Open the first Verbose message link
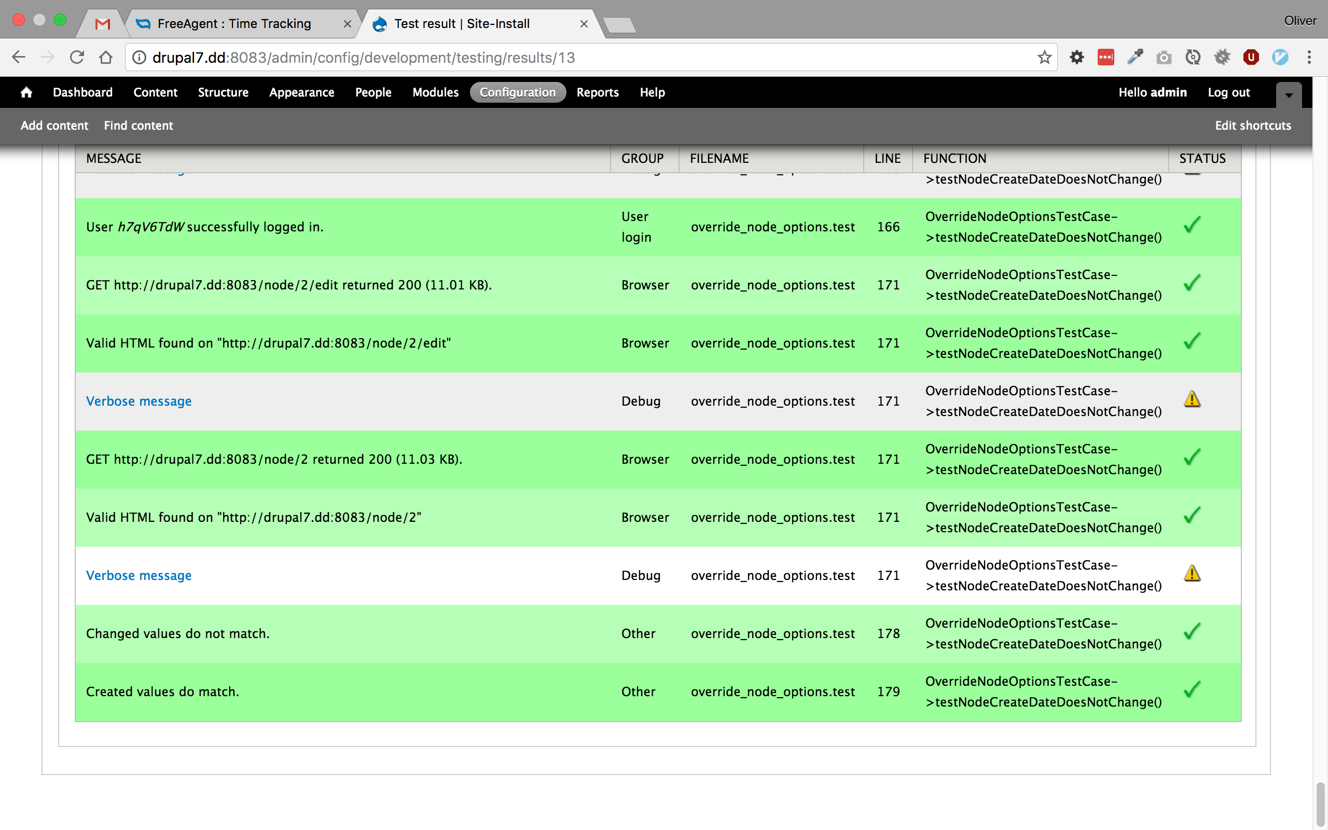Screen dimensions: 1328x830 click(139, 402)
